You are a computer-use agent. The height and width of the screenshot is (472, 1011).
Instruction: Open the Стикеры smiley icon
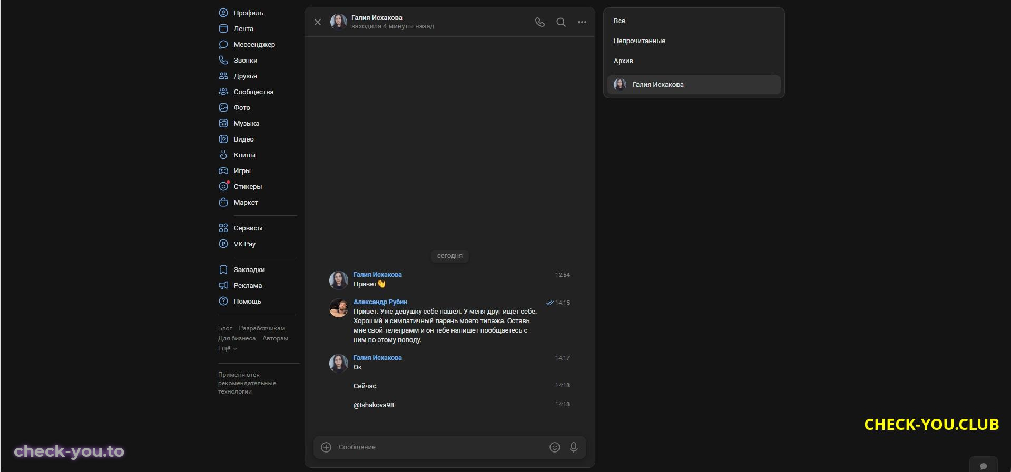pos(223,186)
